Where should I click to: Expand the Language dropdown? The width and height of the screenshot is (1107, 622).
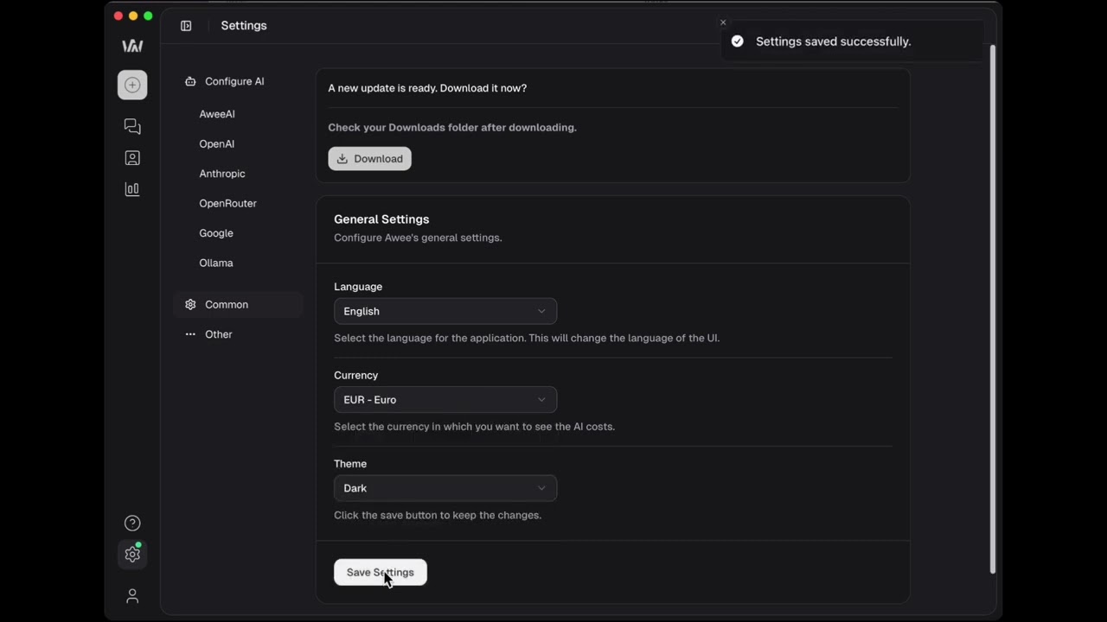[445, 311]
